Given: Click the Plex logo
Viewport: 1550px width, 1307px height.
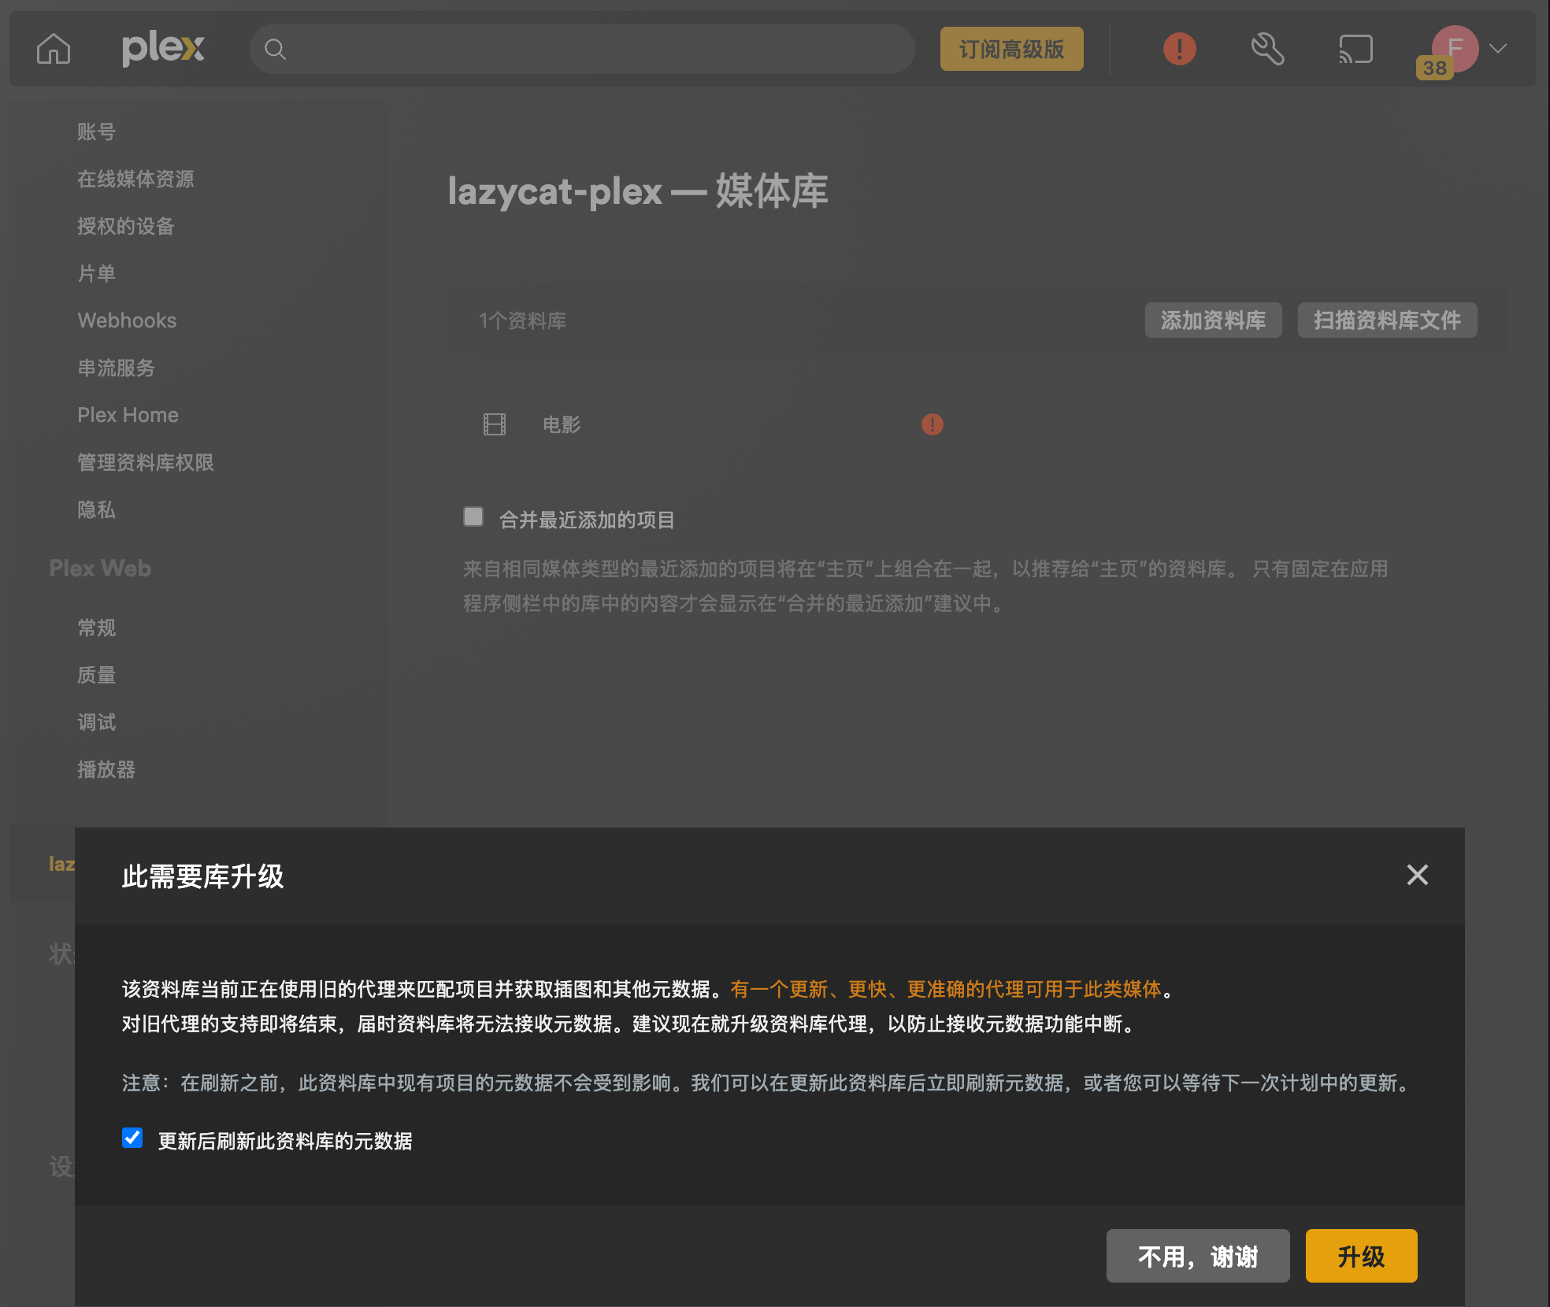Looking at the screenshot, I should pos(163,49).
